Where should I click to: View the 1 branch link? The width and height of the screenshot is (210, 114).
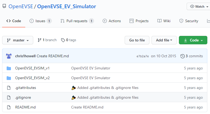[x=47, y=40]
